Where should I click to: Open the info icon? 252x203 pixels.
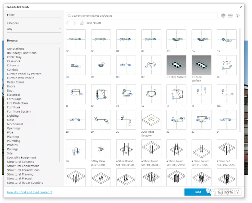pos(237,16)
